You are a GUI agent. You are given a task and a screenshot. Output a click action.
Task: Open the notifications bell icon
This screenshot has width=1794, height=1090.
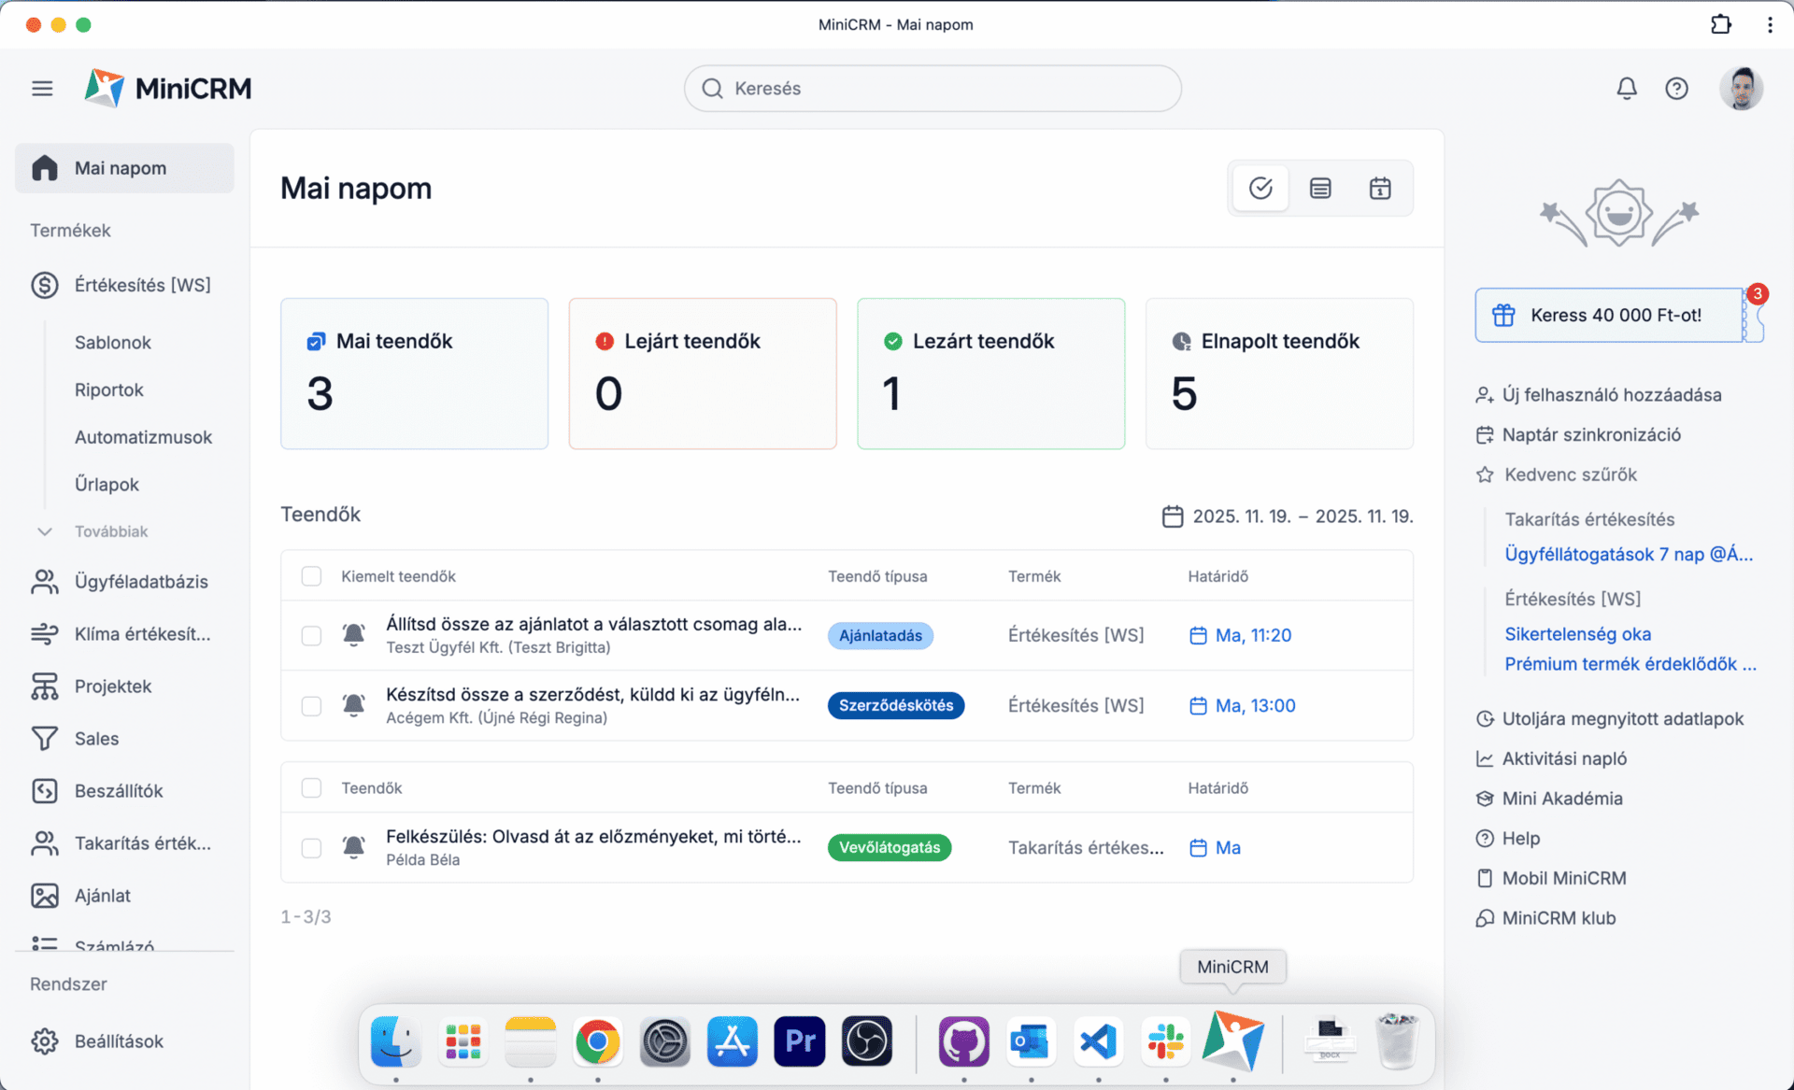[1627, 89]
